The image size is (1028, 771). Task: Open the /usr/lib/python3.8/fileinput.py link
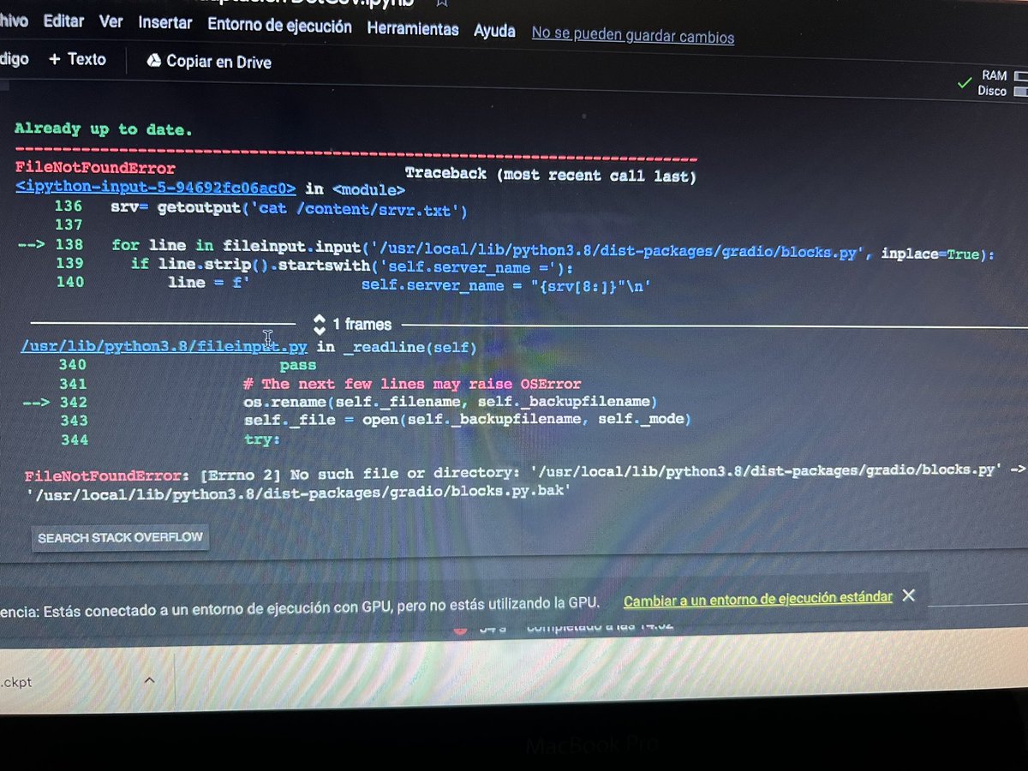[164, 347]
